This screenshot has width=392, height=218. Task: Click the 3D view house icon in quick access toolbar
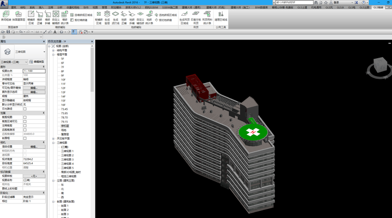click(62, 32)
